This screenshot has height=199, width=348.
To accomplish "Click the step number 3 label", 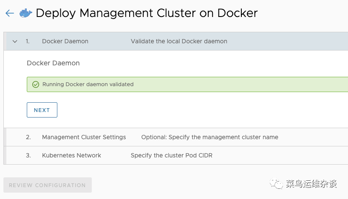I will 28,155.
